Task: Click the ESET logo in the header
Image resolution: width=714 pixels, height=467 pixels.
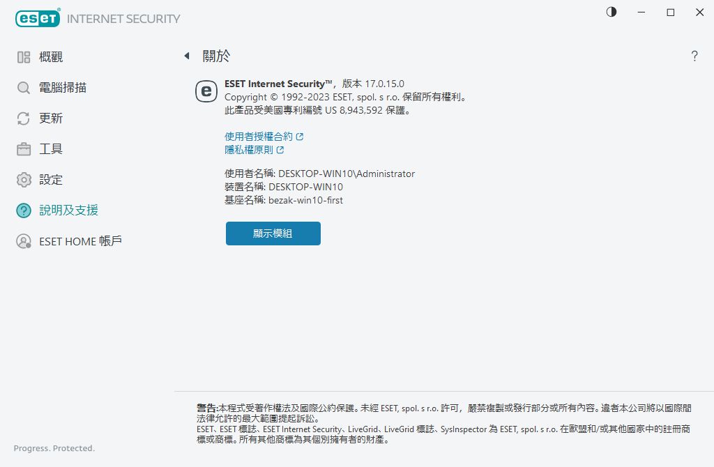Action: click(x=38, y=19)
